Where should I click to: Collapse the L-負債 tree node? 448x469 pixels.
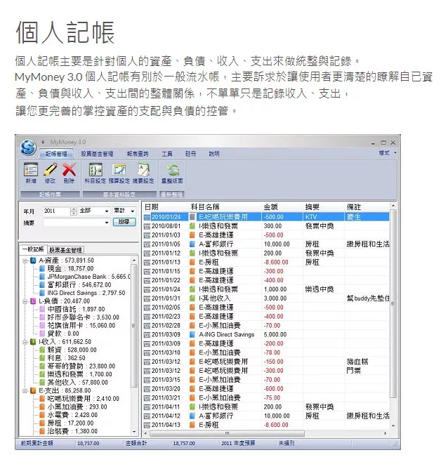(25, 301)
